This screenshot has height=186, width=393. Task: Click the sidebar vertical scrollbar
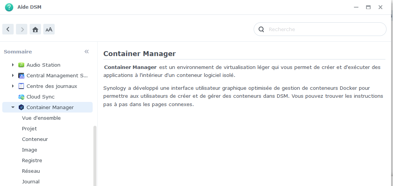pos(95,156)
